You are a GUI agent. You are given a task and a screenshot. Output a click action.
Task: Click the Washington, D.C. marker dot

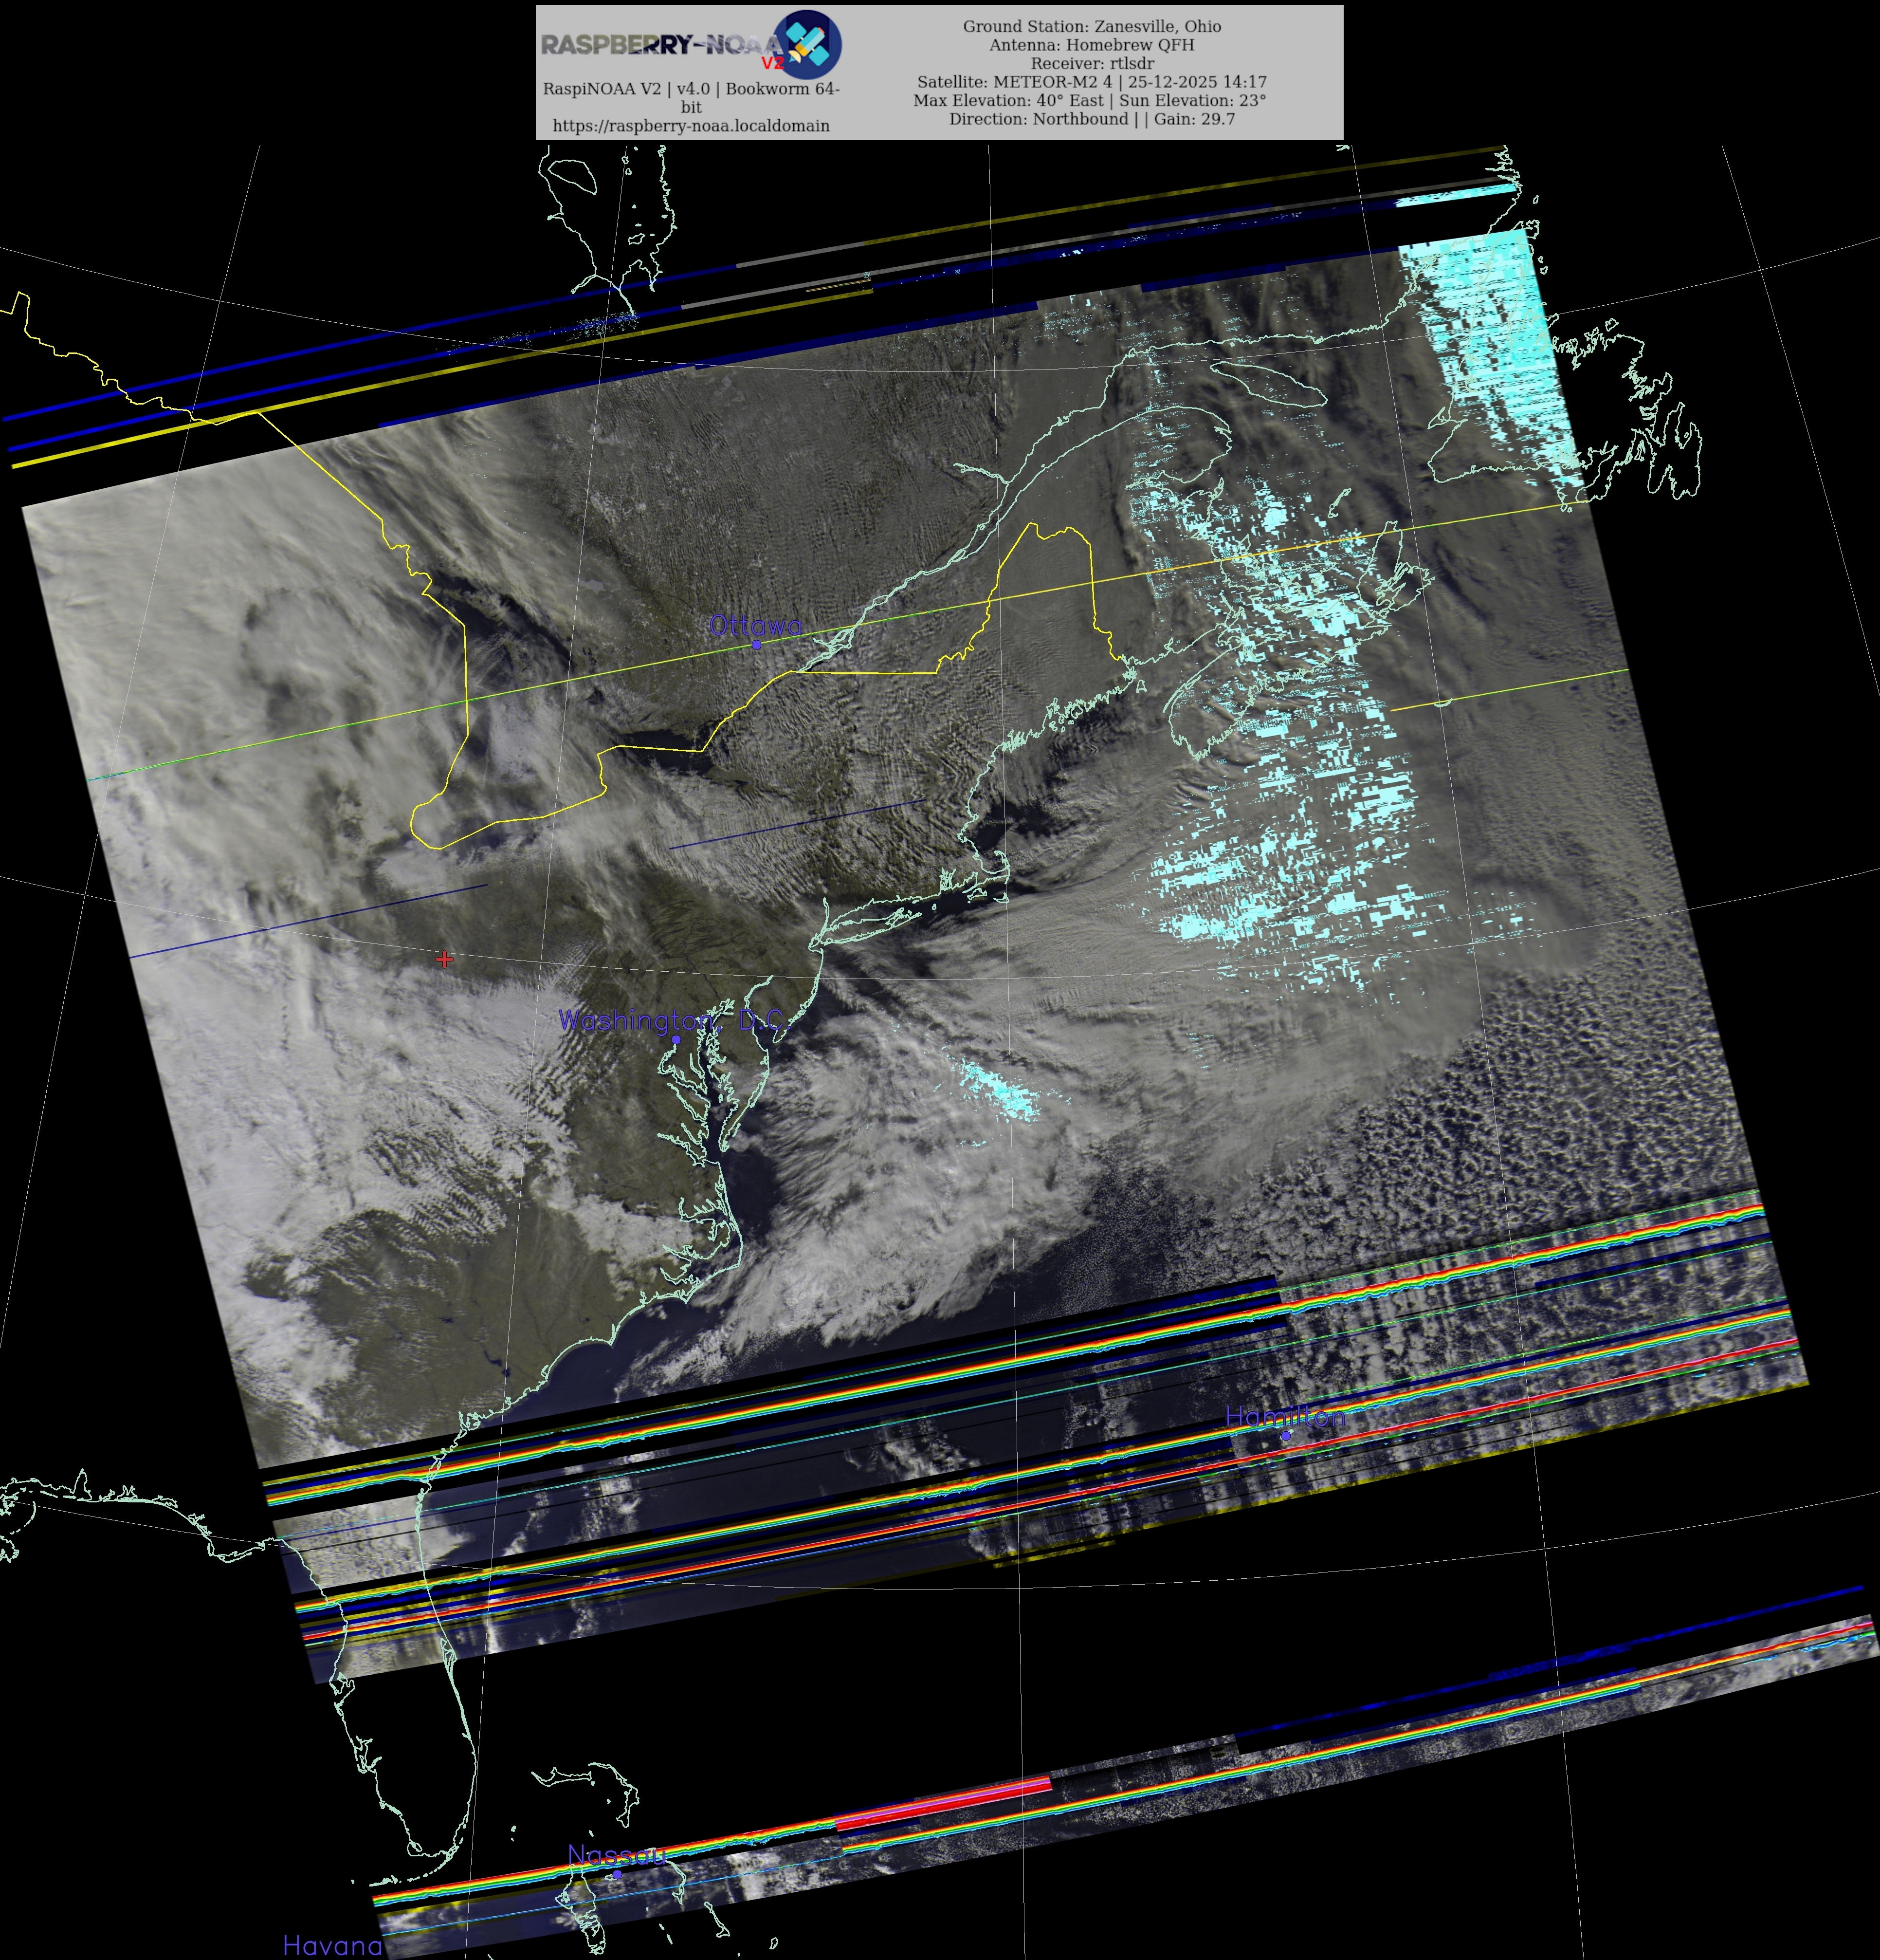[675, 1040]
